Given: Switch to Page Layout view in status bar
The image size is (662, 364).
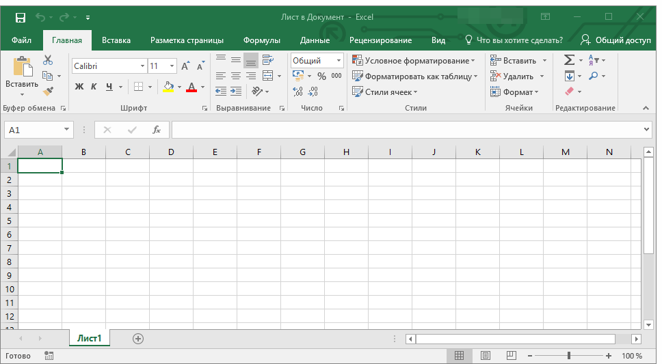Looking at the screenshot, I should tap(486, 356).
